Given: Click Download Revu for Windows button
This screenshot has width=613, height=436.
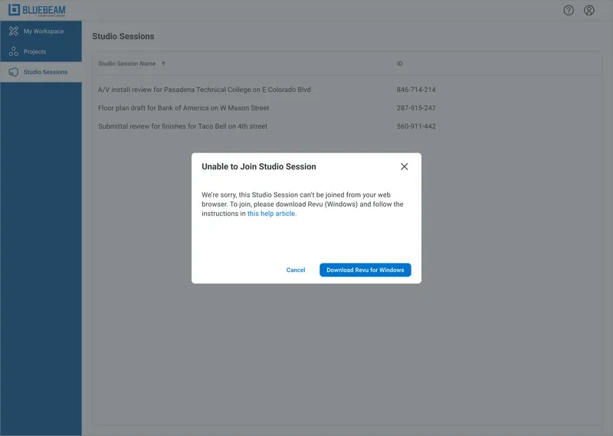Looking at the screenshot, I should point(366,270).
